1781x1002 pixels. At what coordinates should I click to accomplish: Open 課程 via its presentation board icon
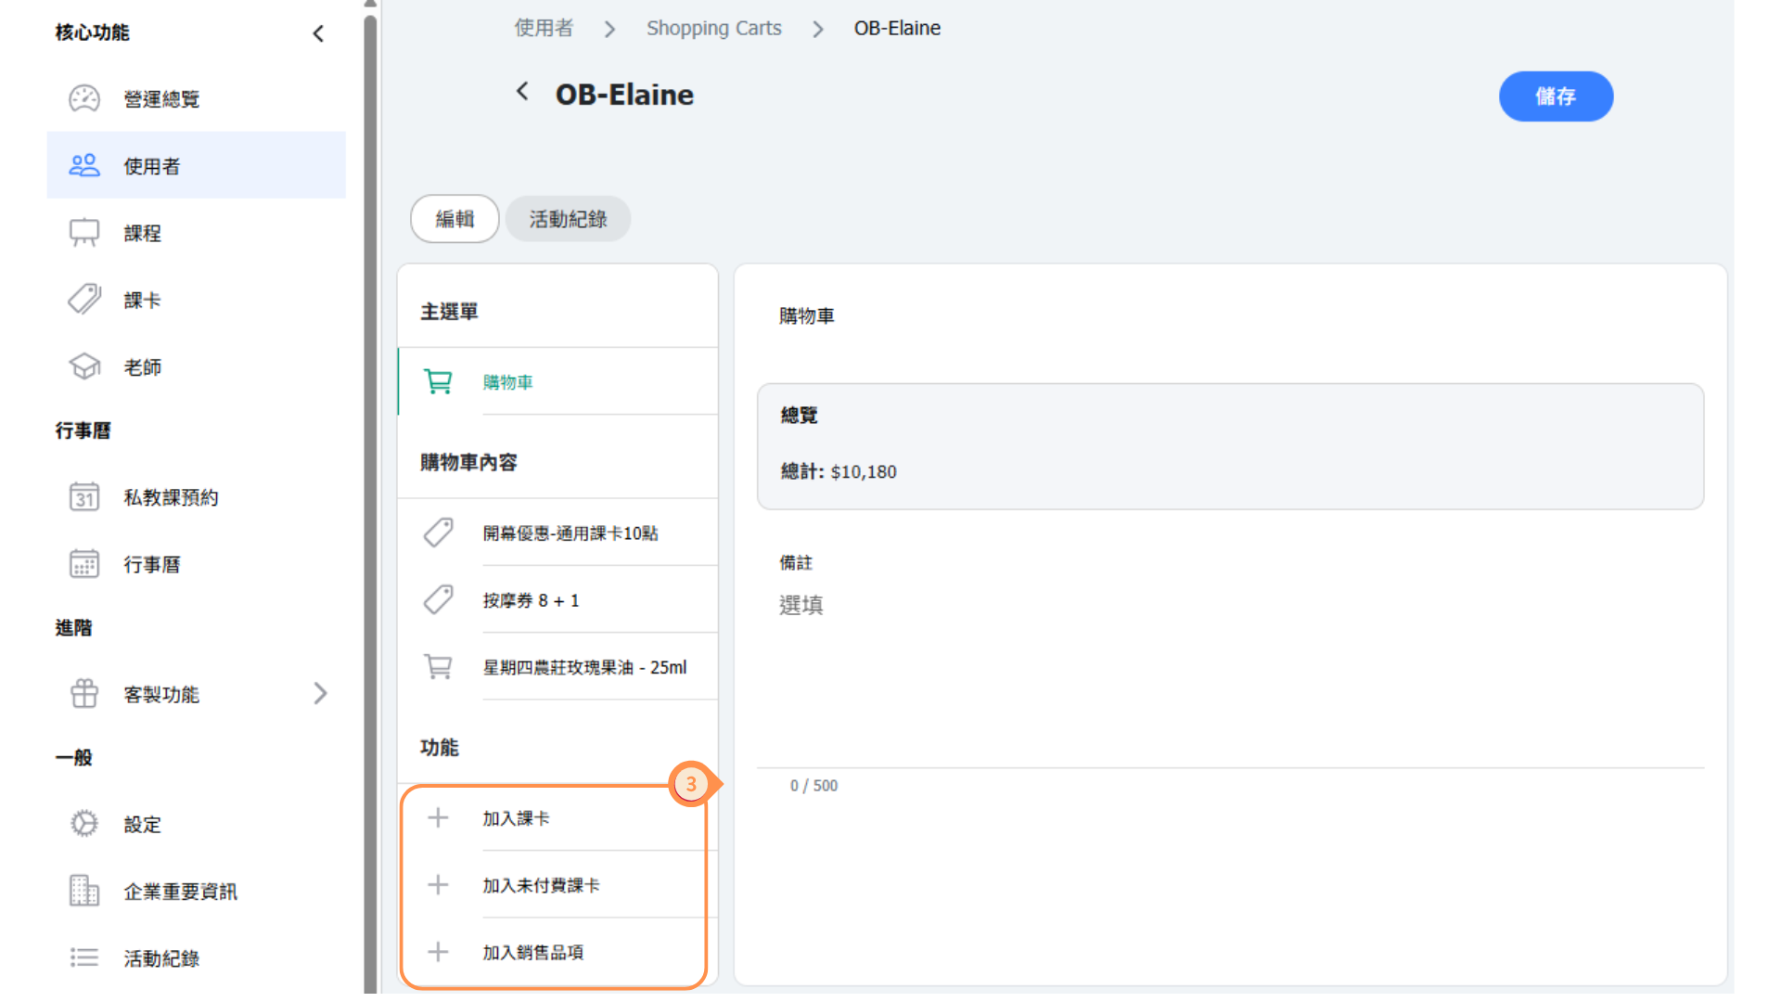84,233
